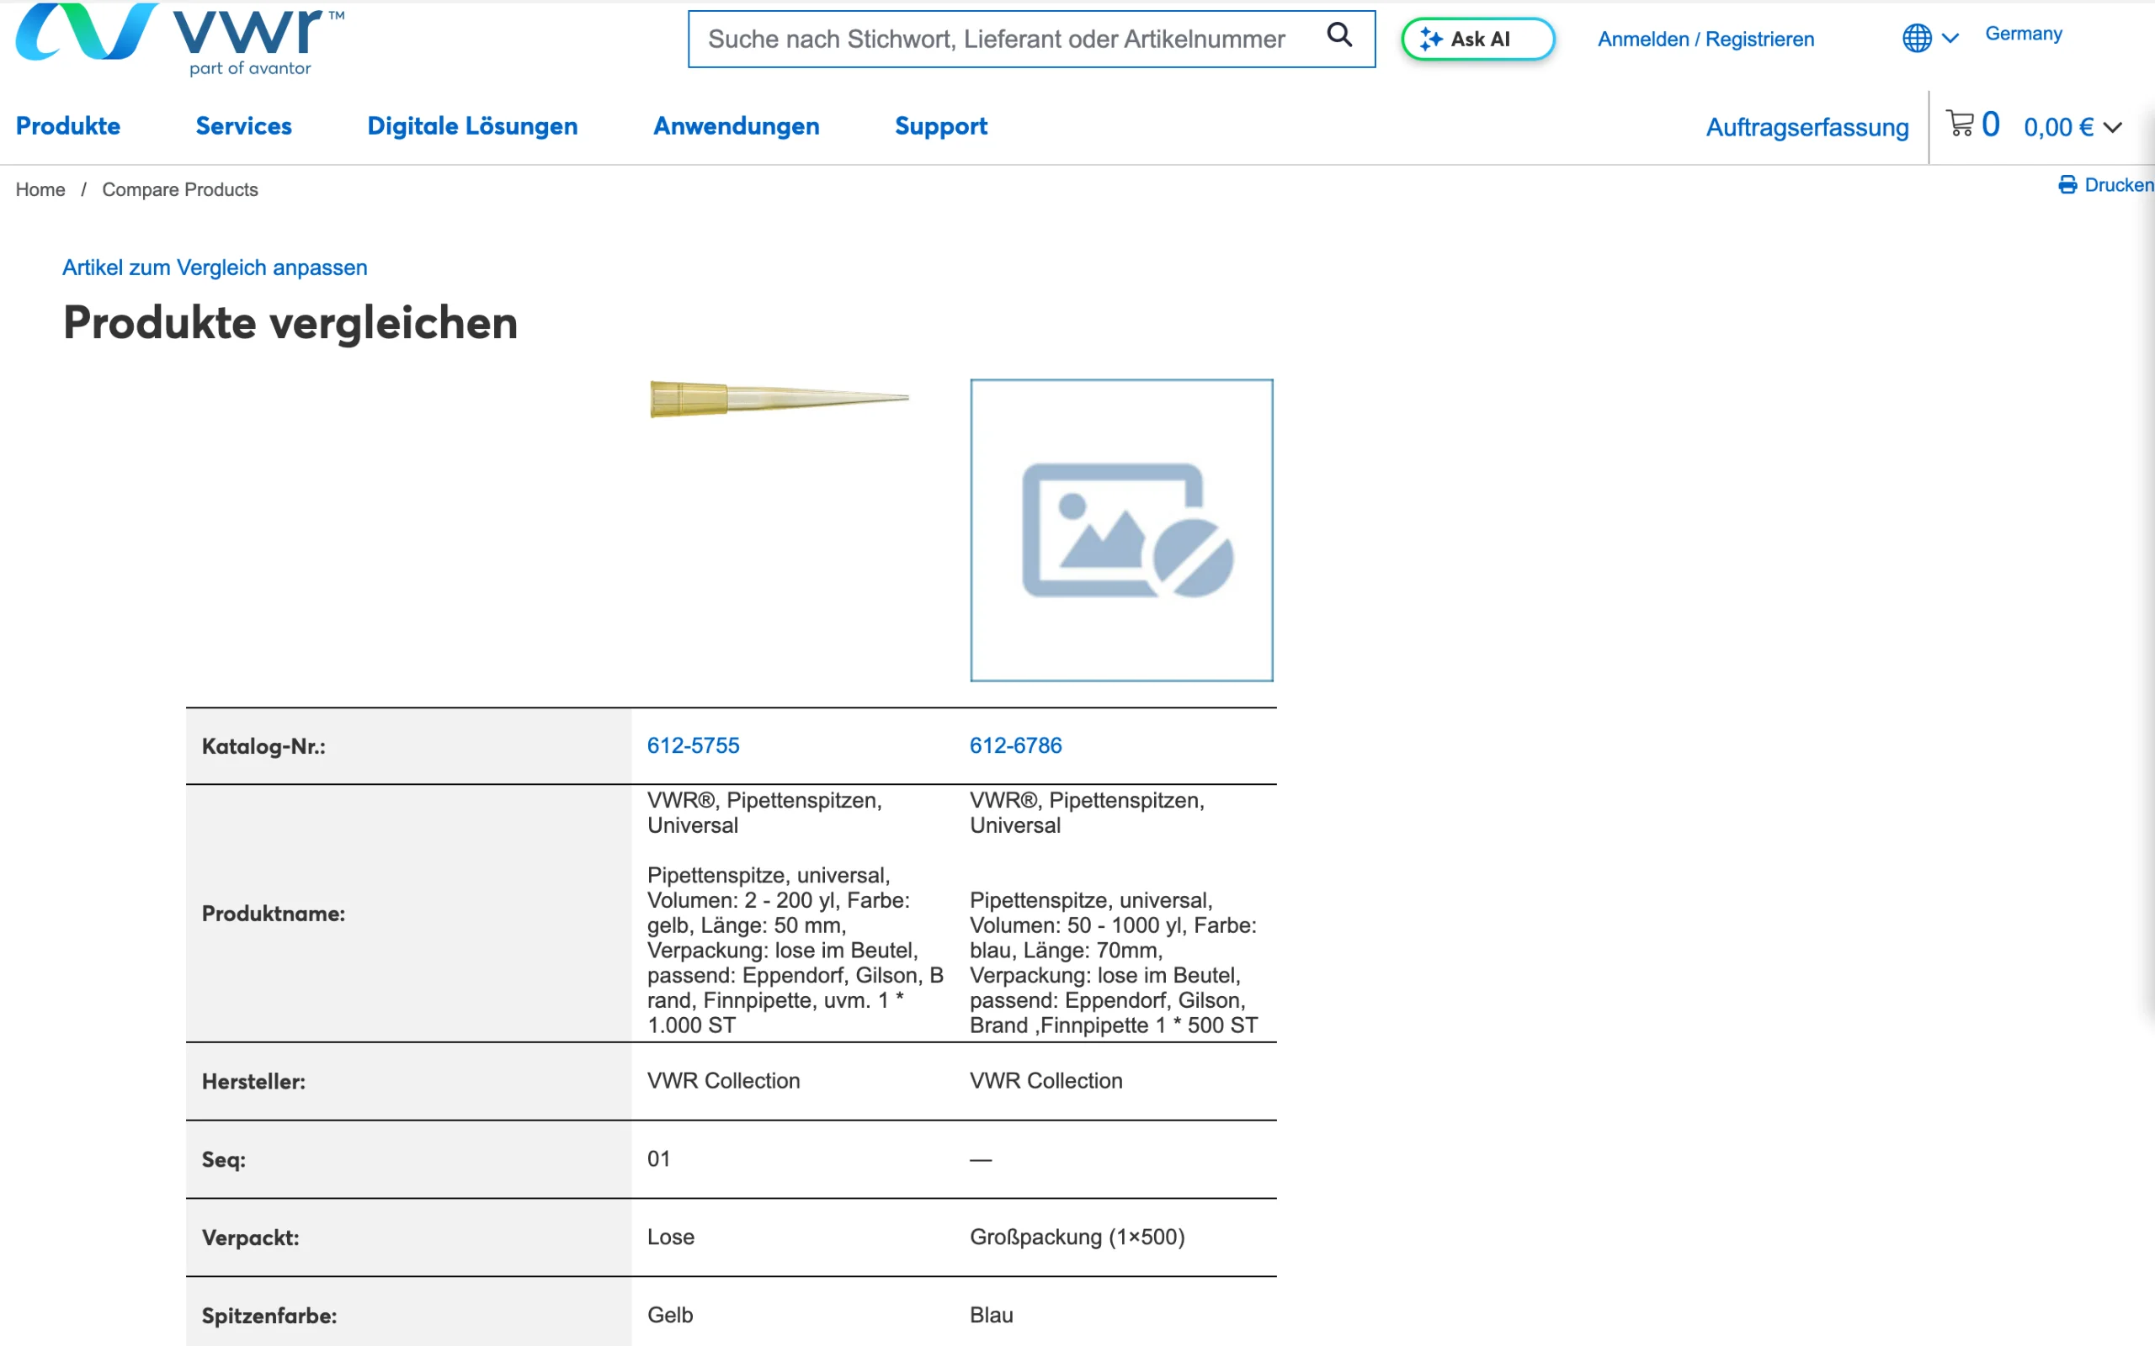The height and width of the screenshot is (1346, 2155).
Task: Open the Support menu
Action: pos(941,126)
